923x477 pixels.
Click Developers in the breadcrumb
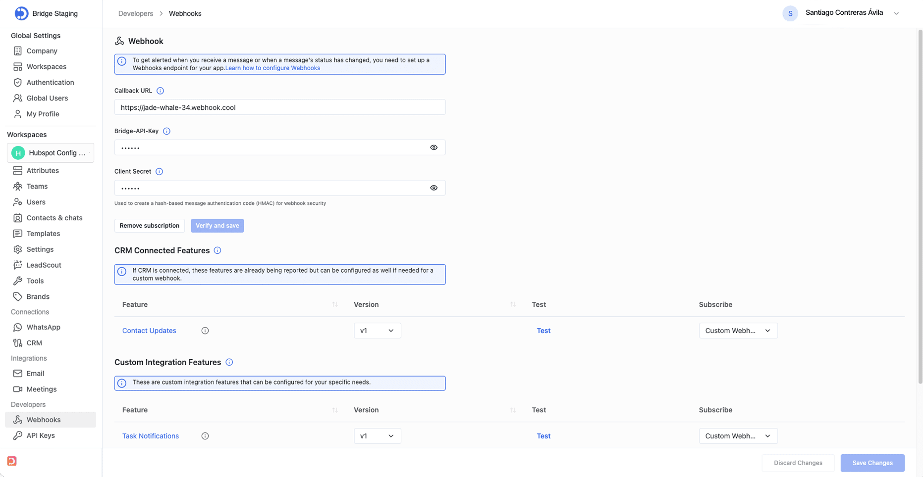pyautogui.click(x=136, y=13)
